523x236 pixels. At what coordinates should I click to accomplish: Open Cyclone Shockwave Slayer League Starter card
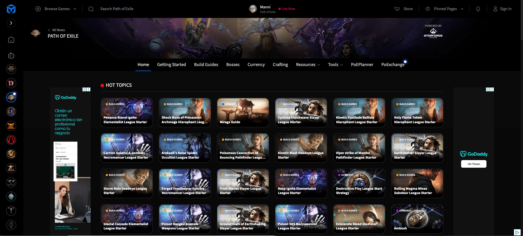(301, 113)
